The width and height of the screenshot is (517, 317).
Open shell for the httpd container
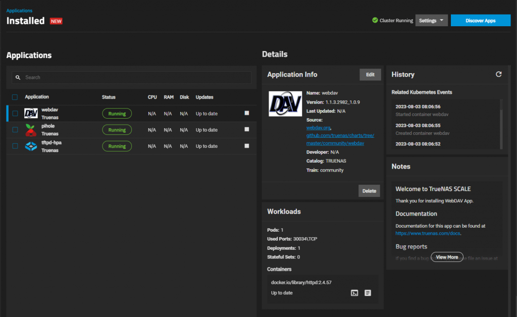click(354, 293)
